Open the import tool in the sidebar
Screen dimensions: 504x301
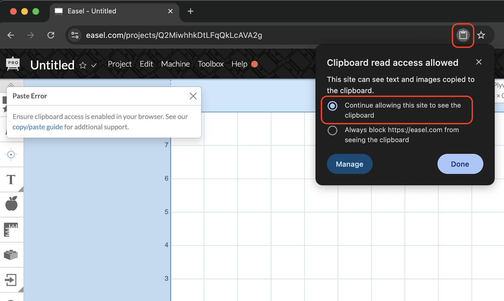pos(11,280)
